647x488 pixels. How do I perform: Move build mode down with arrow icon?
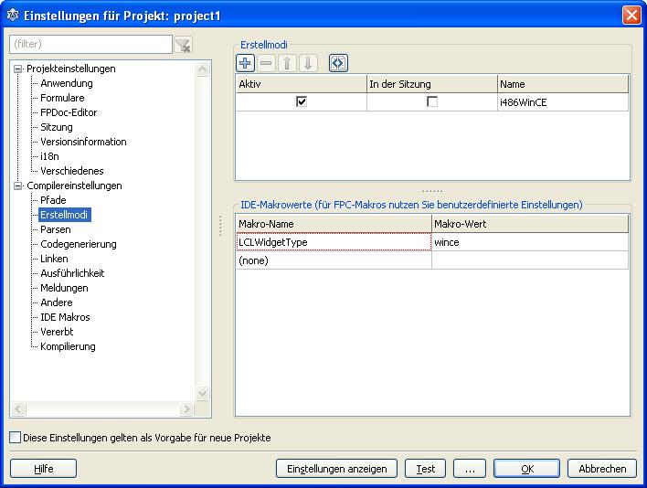(x=308, y=63)
